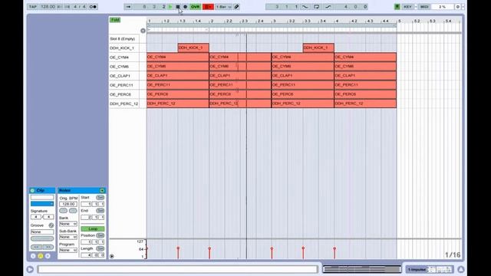Edit the Signature denominator field
Screen dimensions: 491x276
click(48, 217)
